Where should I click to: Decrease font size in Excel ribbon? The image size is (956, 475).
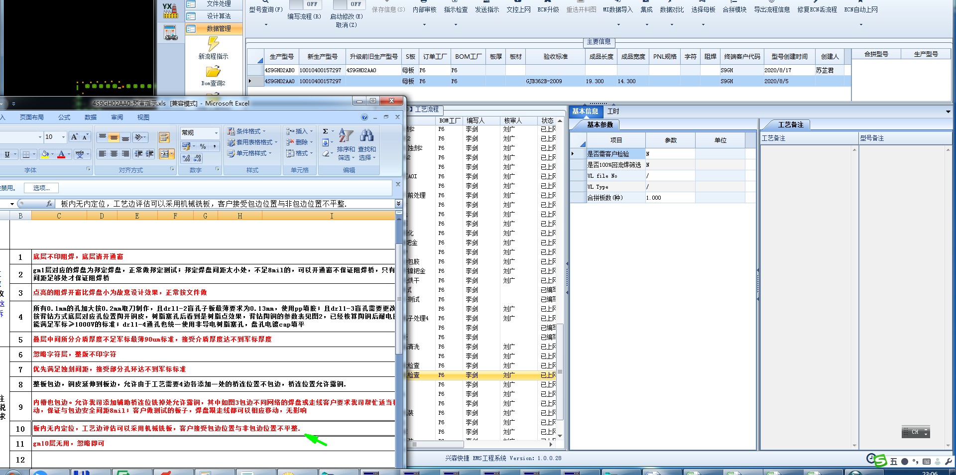(x=85, y=137)
